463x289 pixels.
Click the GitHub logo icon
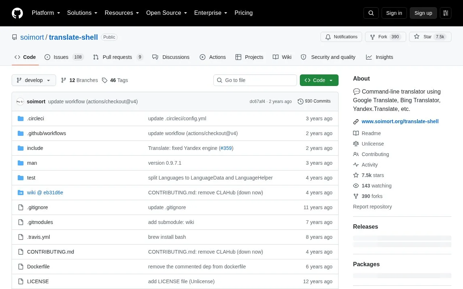17,13
